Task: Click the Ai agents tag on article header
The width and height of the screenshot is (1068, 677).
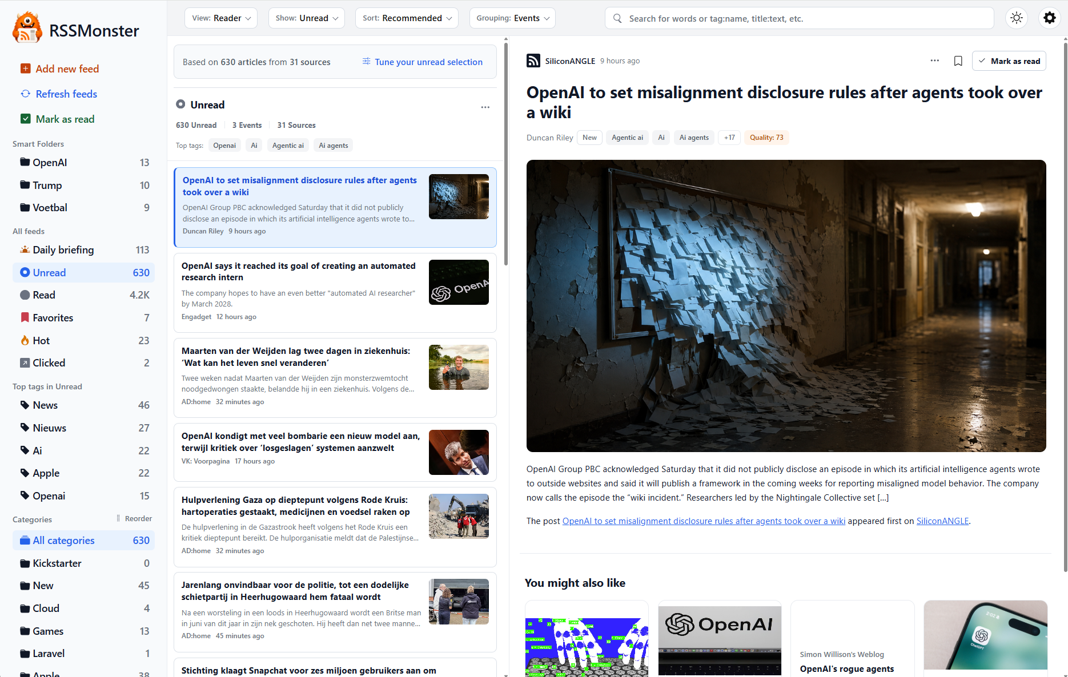Action: pyautogui.click(x=694, y=138)
